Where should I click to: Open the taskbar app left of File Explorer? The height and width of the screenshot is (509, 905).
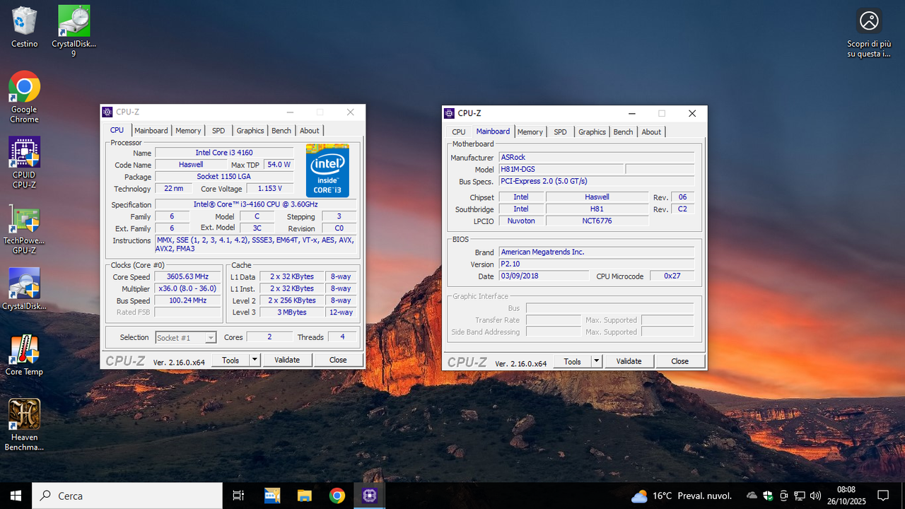272,496
